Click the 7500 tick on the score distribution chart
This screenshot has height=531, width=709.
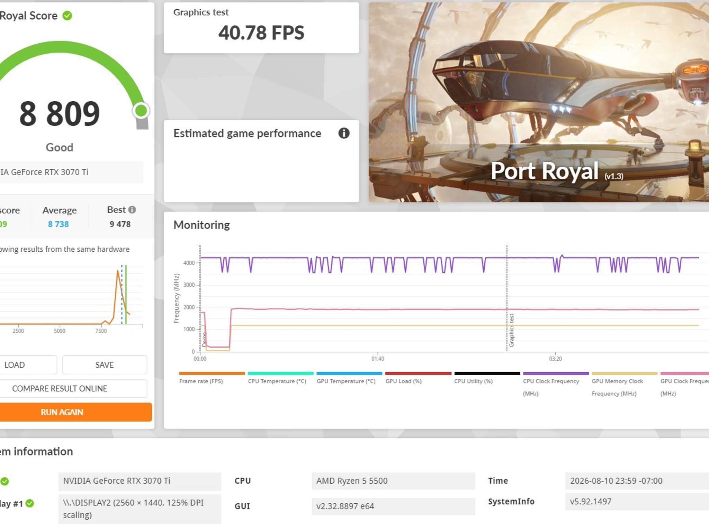101,331
